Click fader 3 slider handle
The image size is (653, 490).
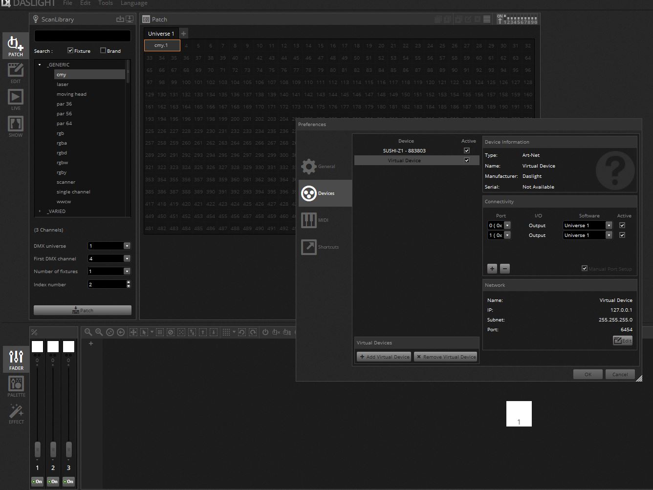[68, 449]
